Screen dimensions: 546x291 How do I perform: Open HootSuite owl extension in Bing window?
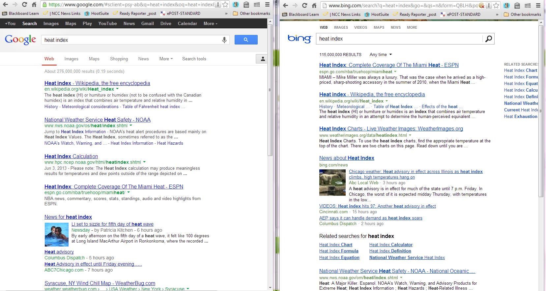(x=506, y=5)
